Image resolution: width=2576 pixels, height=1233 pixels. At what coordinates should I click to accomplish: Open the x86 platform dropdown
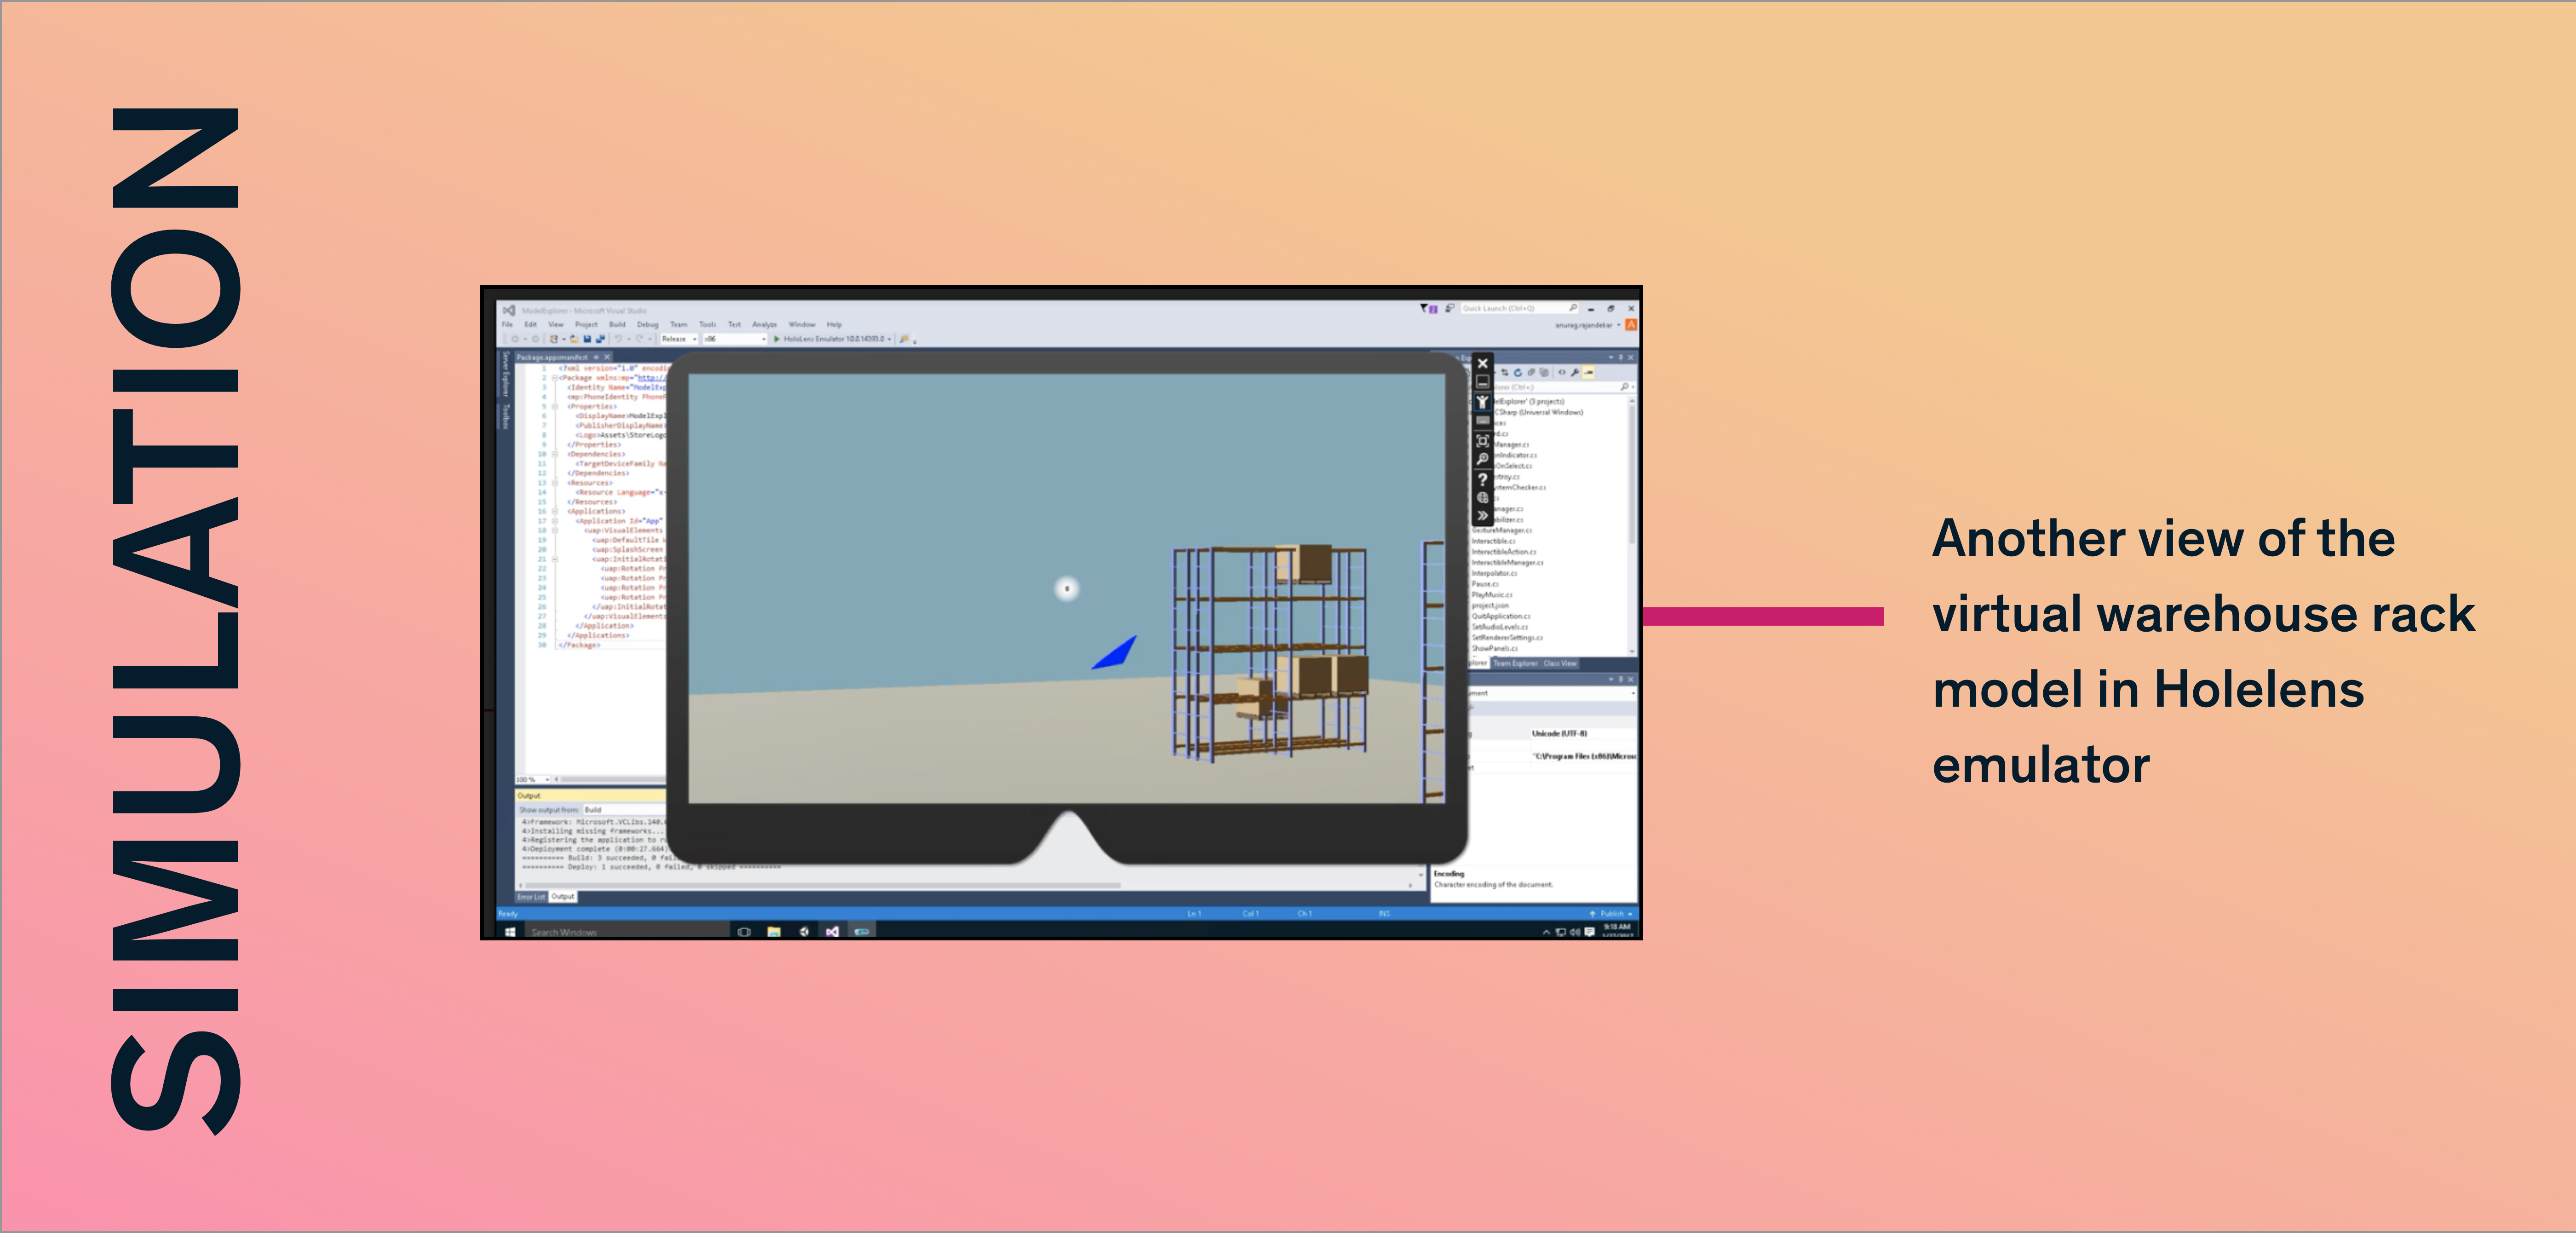(734, 339)
